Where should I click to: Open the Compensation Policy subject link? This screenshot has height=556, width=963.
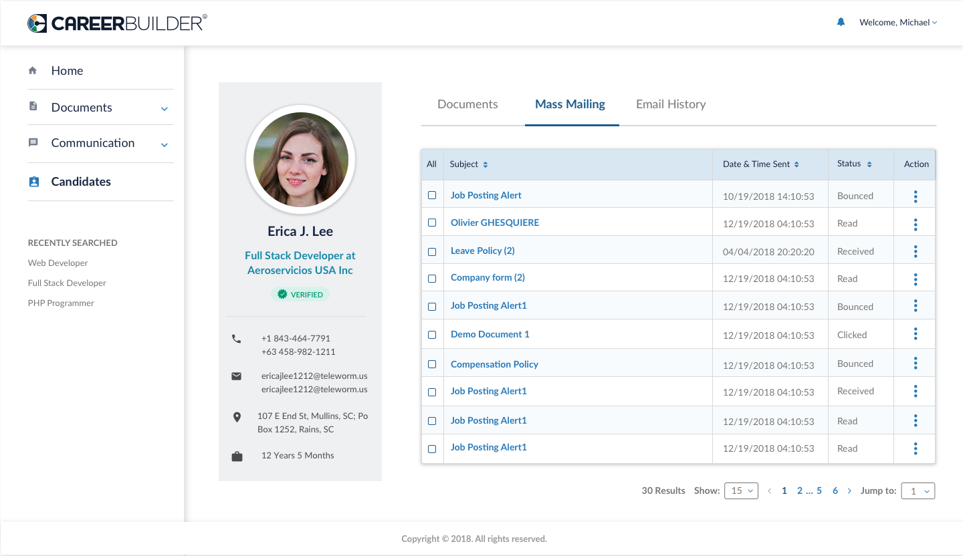point(494,364)
